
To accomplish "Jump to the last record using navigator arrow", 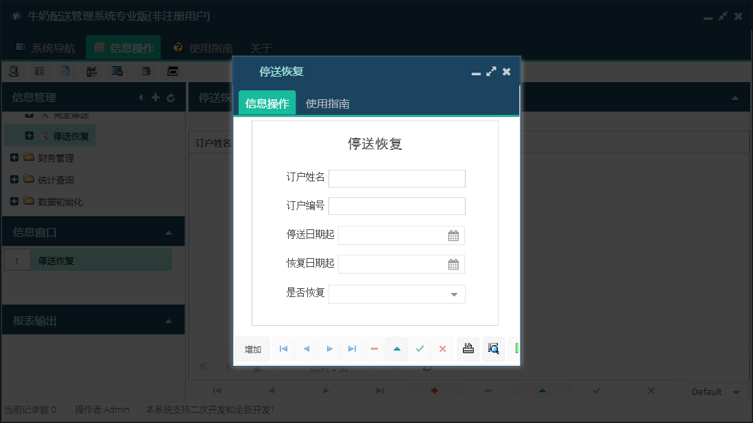I will tap(352, 348).
